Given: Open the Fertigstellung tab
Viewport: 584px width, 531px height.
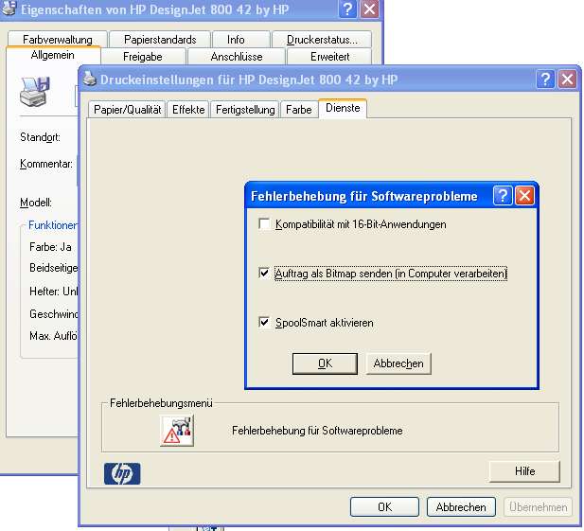Looking at the screenshot, I should (x=245, y=110).
